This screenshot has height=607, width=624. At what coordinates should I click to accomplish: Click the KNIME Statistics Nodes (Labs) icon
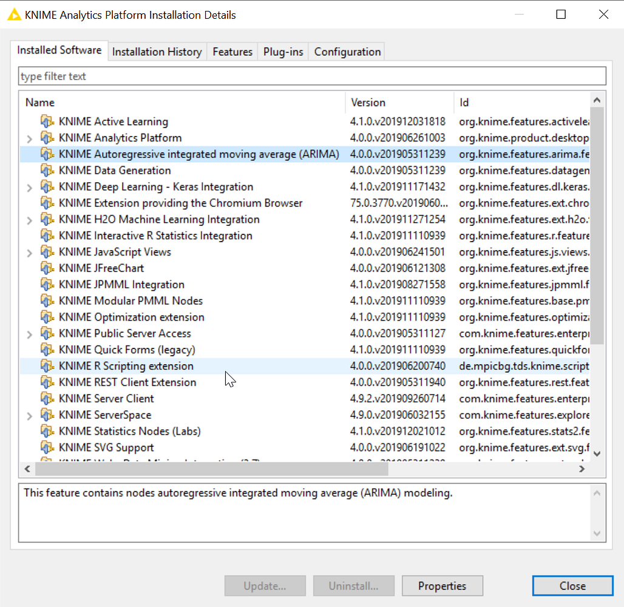(x=47, y=431)
